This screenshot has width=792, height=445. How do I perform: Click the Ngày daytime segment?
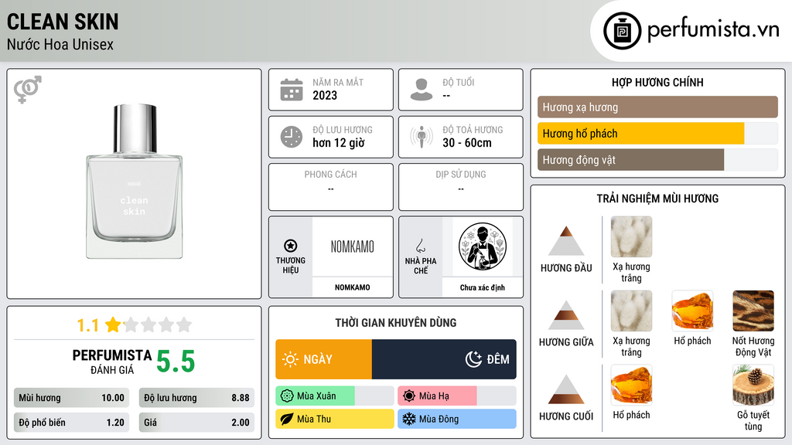[x=324, y=359]
